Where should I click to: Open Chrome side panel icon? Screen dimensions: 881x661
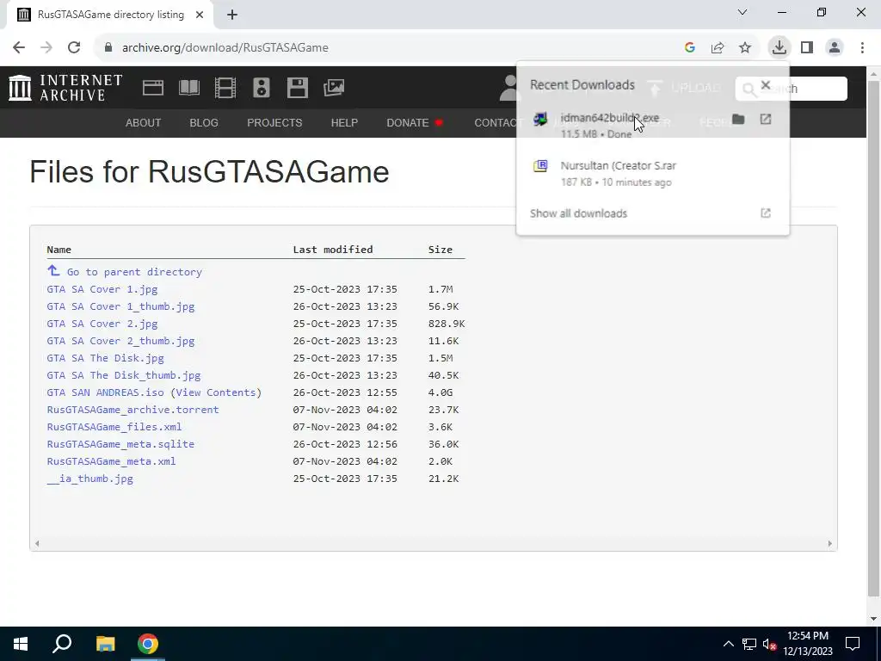(x=807, y=47)
